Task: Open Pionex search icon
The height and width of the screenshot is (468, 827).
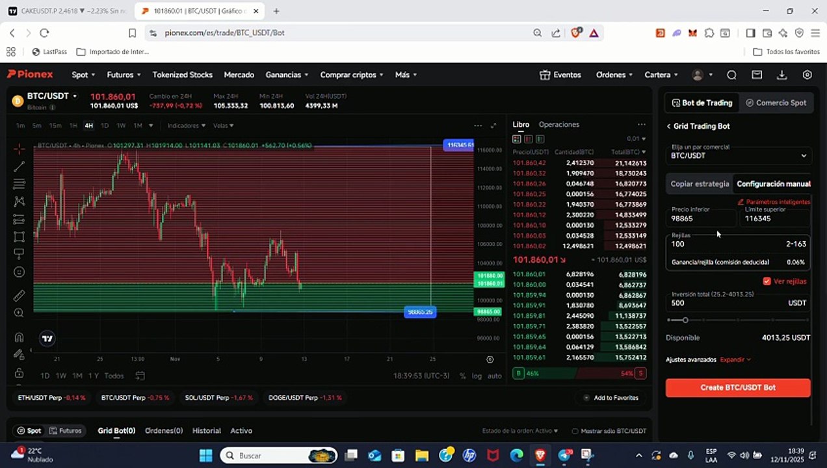Action: coord(731,75)
